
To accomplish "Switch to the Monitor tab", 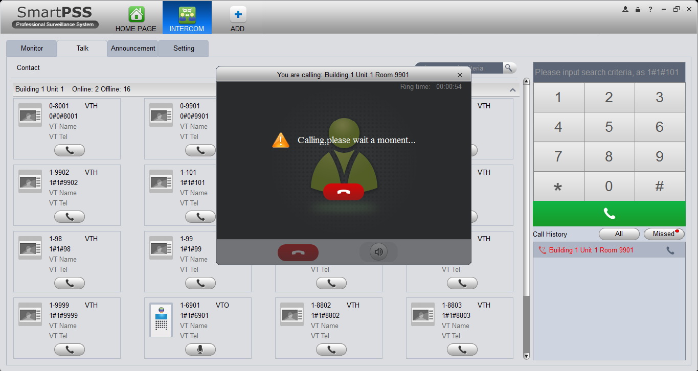I will click(x=32, y=49).
